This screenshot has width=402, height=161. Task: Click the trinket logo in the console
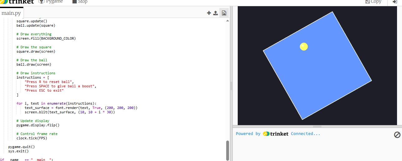point(276,134)
